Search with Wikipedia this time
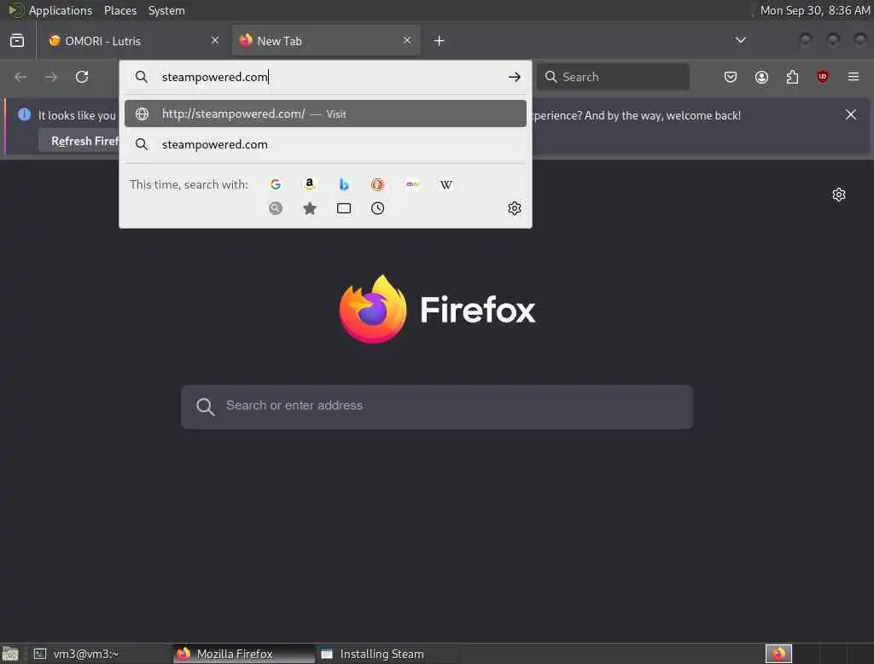 click(446, 184)
